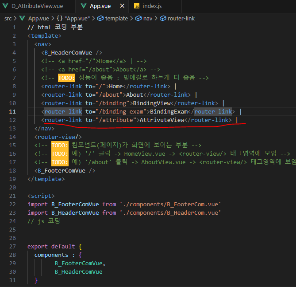Viewport: 296px width, 287px height.
Task: Click the "/binding-exam" string on line 11
Action: (x=121, y=112)
